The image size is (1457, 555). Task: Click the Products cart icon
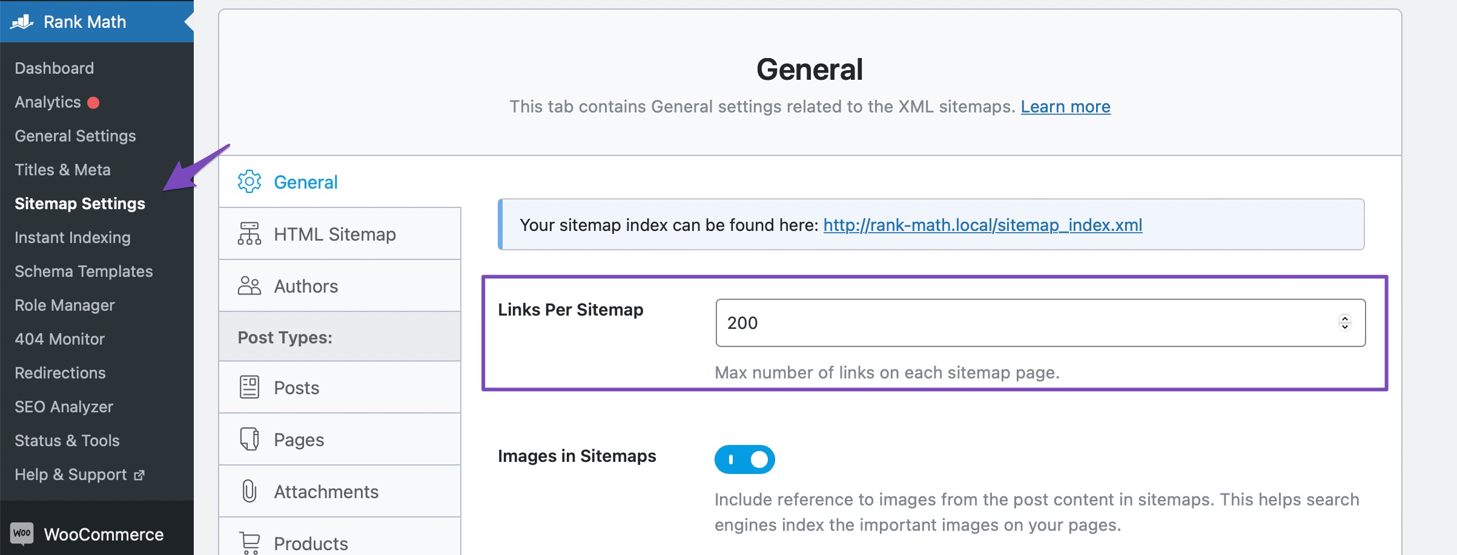249,543
